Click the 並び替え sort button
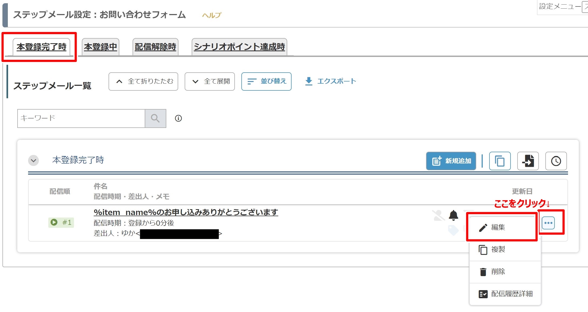588x312 pixels. [x=266, y=81]
